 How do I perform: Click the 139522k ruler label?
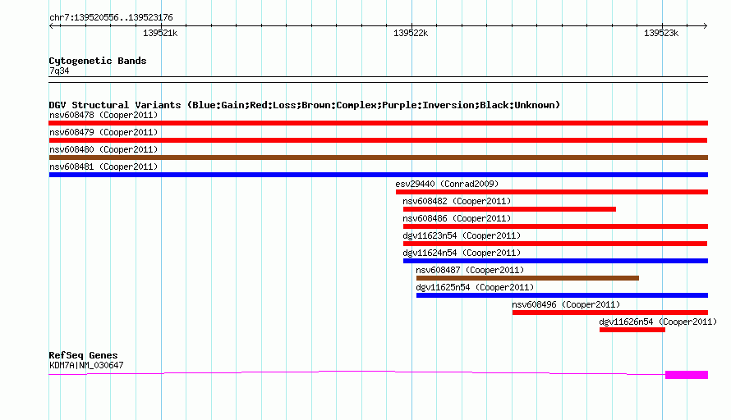(x=411, y=33)
